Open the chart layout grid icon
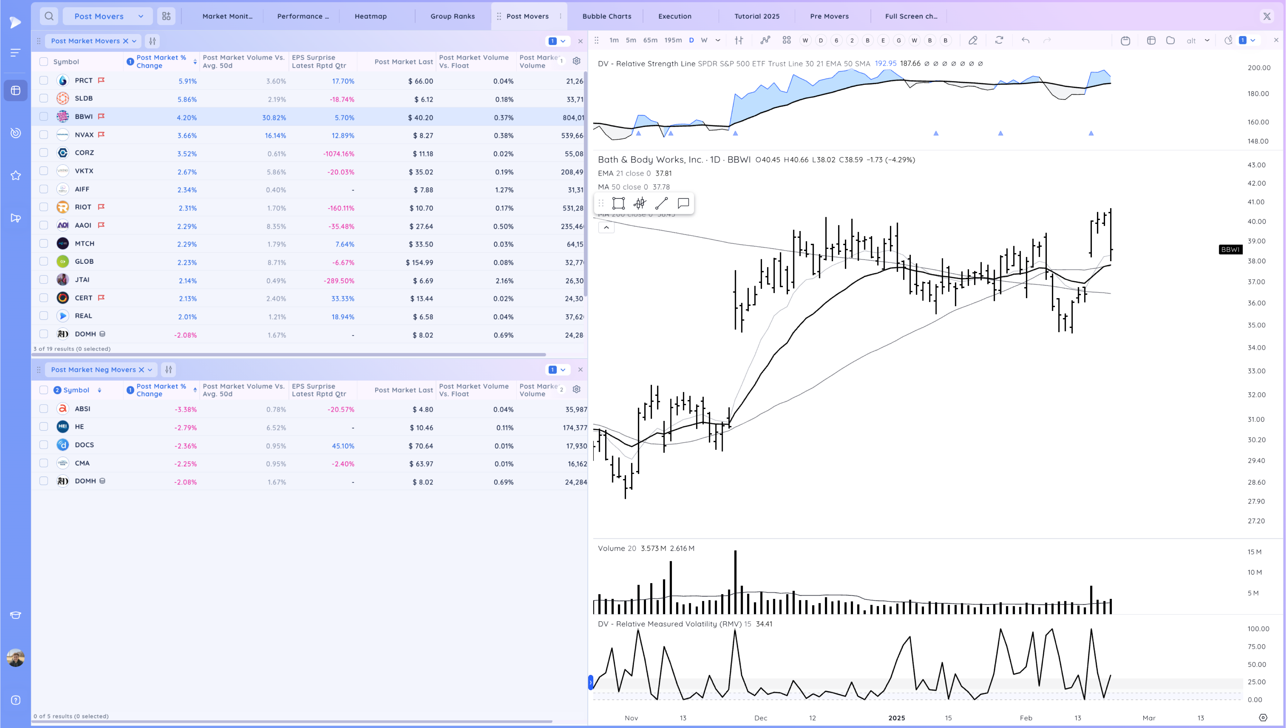 pyautogui.click(x=786, y=40)
